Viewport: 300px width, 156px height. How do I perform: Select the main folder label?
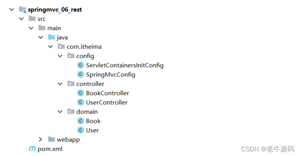[54, 28]
